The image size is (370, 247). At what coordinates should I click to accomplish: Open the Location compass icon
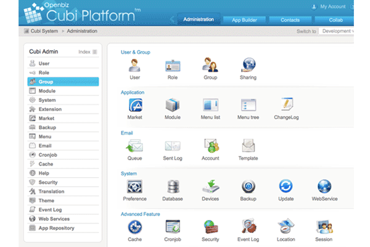(x=286, y=226)
